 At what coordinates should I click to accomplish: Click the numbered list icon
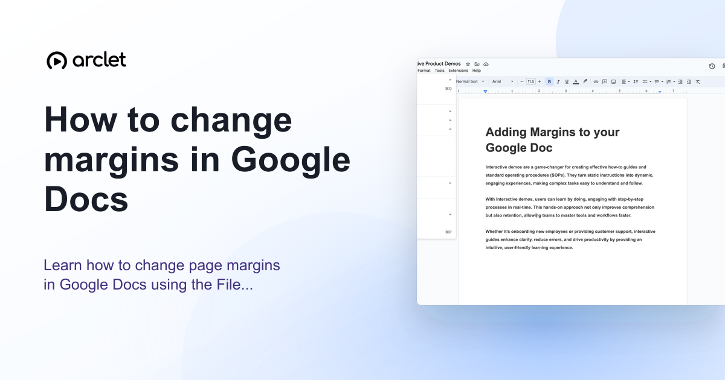tap(668, 81)
